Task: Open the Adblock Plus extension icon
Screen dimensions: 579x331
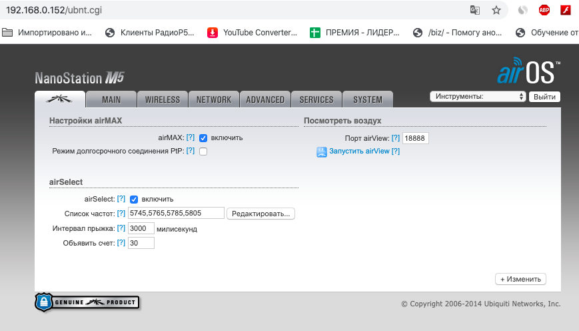Action: (x=544, y=10)
